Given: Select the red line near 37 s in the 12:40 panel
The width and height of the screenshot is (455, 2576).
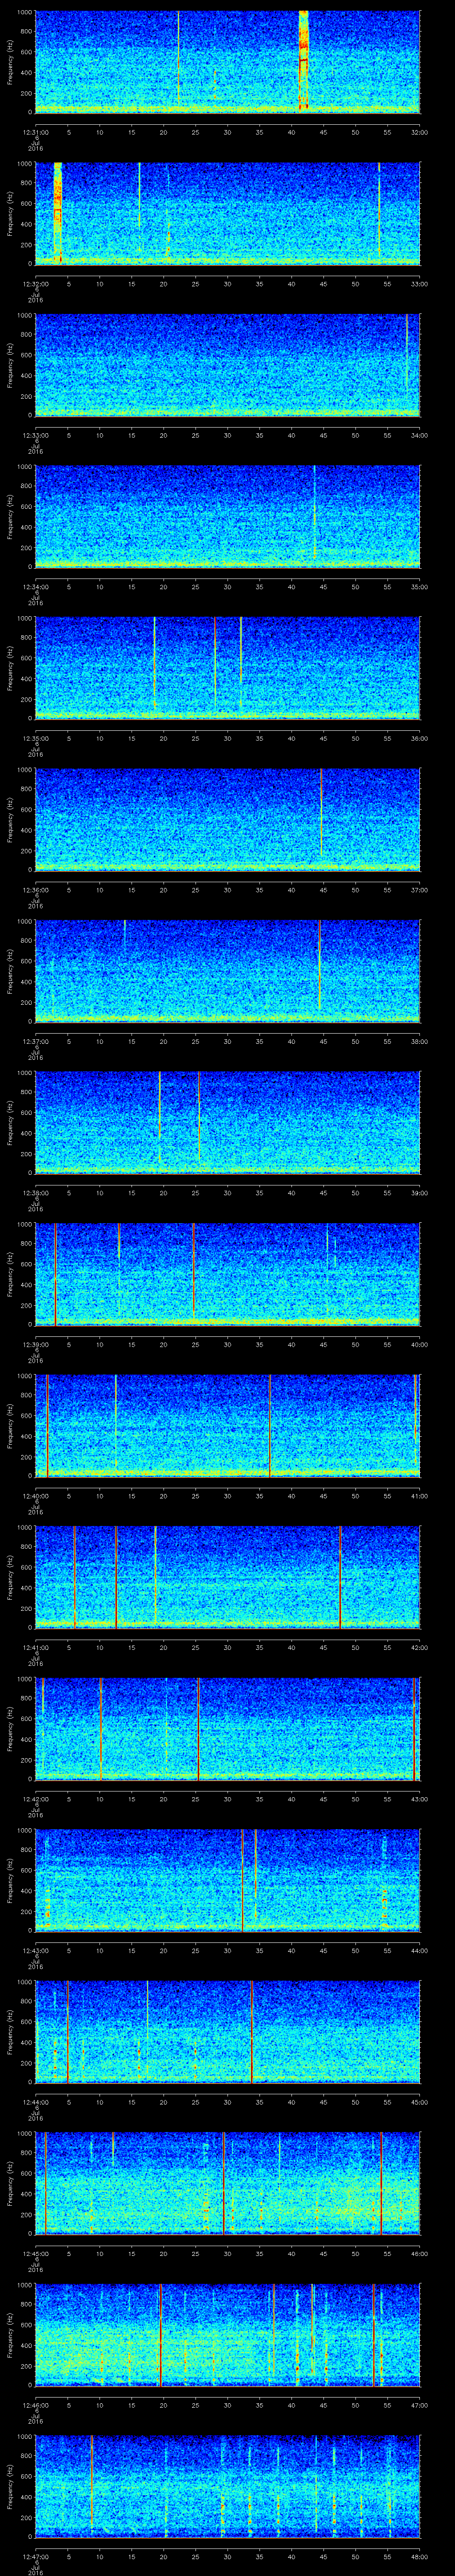Looking at the screenshot, I should tap(270, 1425).
